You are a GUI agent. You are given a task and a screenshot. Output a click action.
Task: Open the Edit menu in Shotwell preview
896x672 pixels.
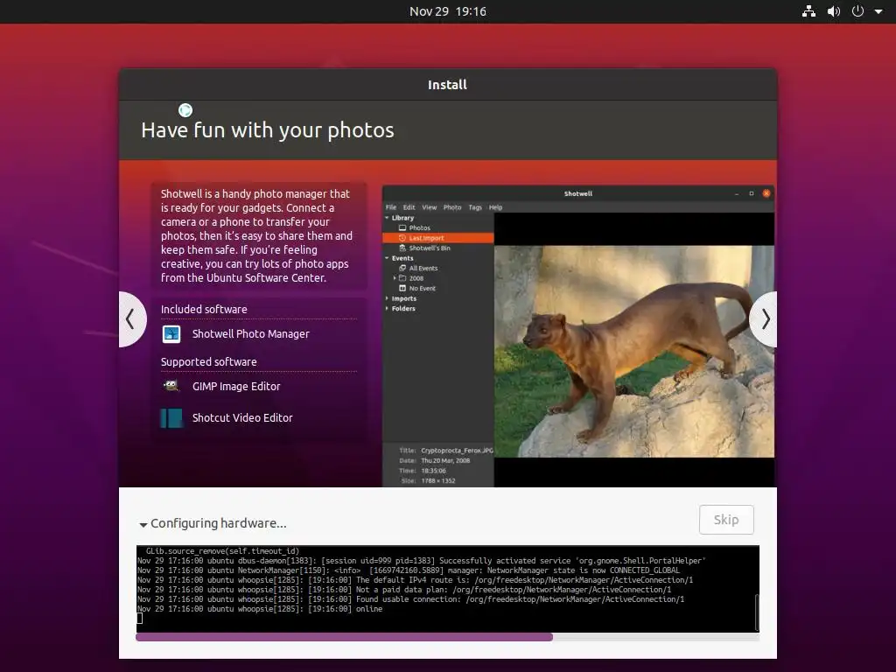(409, 207)
